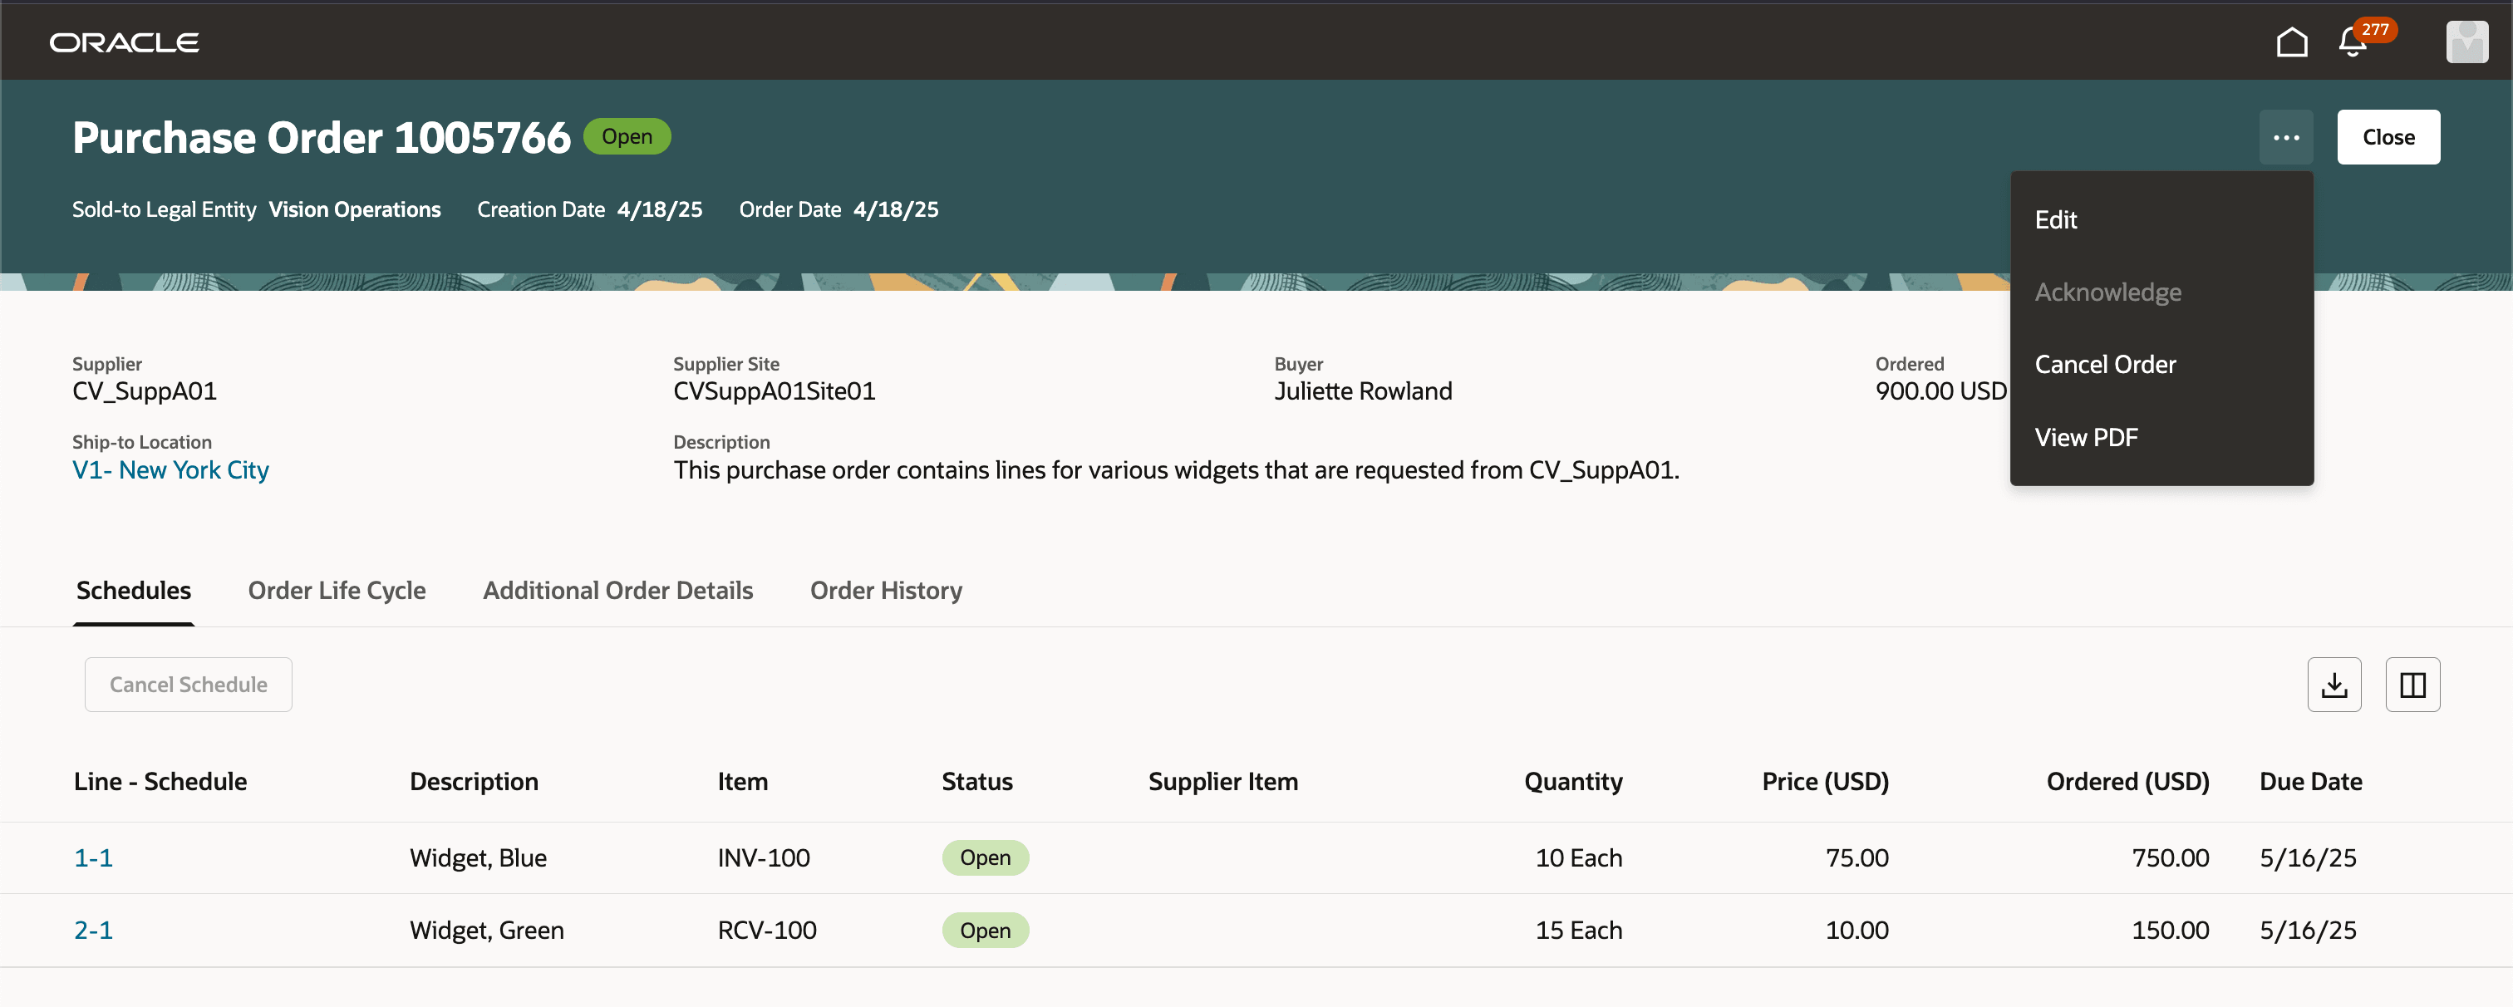Open the V1- New York City location link
The height and width of the screenshot is (1007, 2513).
tap(170, 469)
